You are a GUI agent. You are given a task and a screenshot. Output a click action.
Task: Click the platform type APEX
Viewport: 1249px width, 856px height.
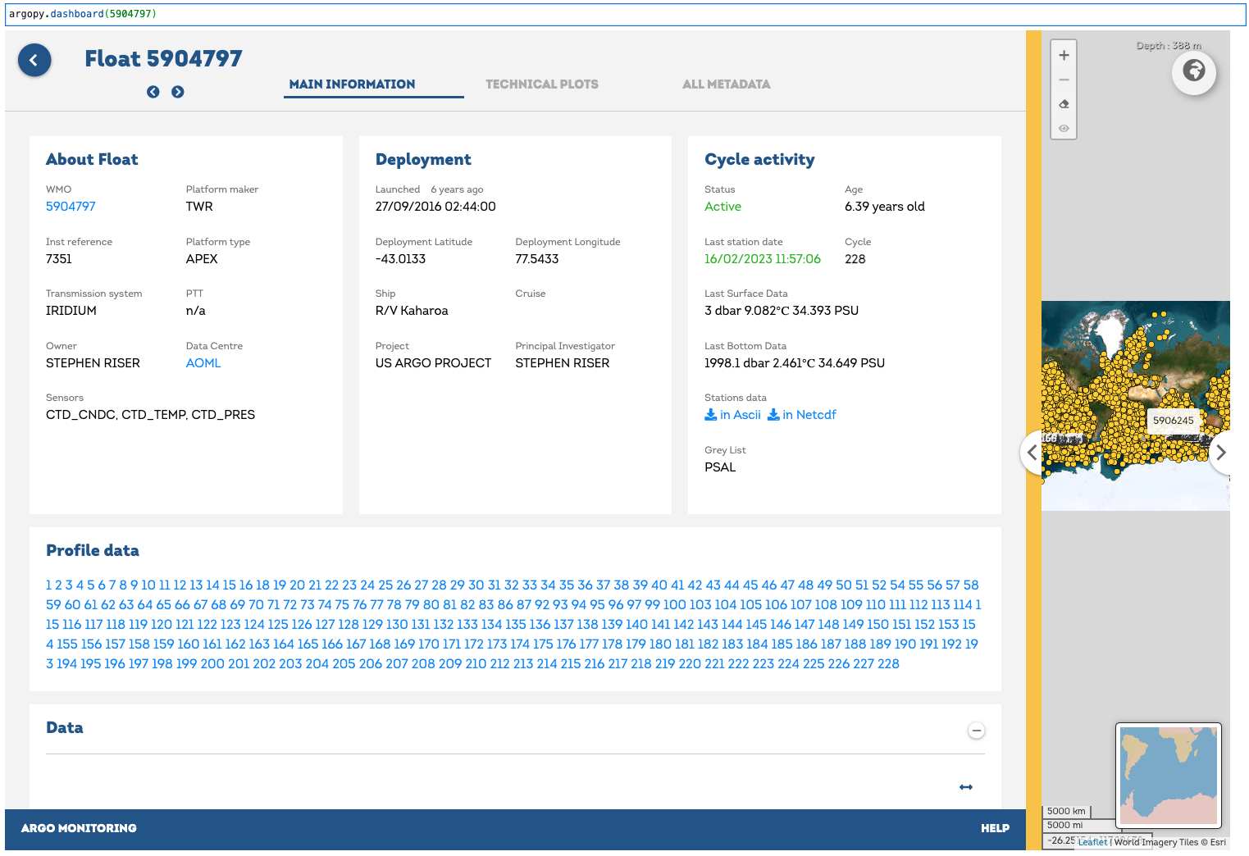click(x=202, y=259)
